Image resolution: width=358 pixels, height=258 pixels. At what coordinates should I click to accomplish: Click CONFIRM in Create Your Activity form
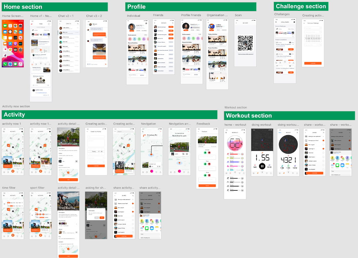tap(96, 166)
